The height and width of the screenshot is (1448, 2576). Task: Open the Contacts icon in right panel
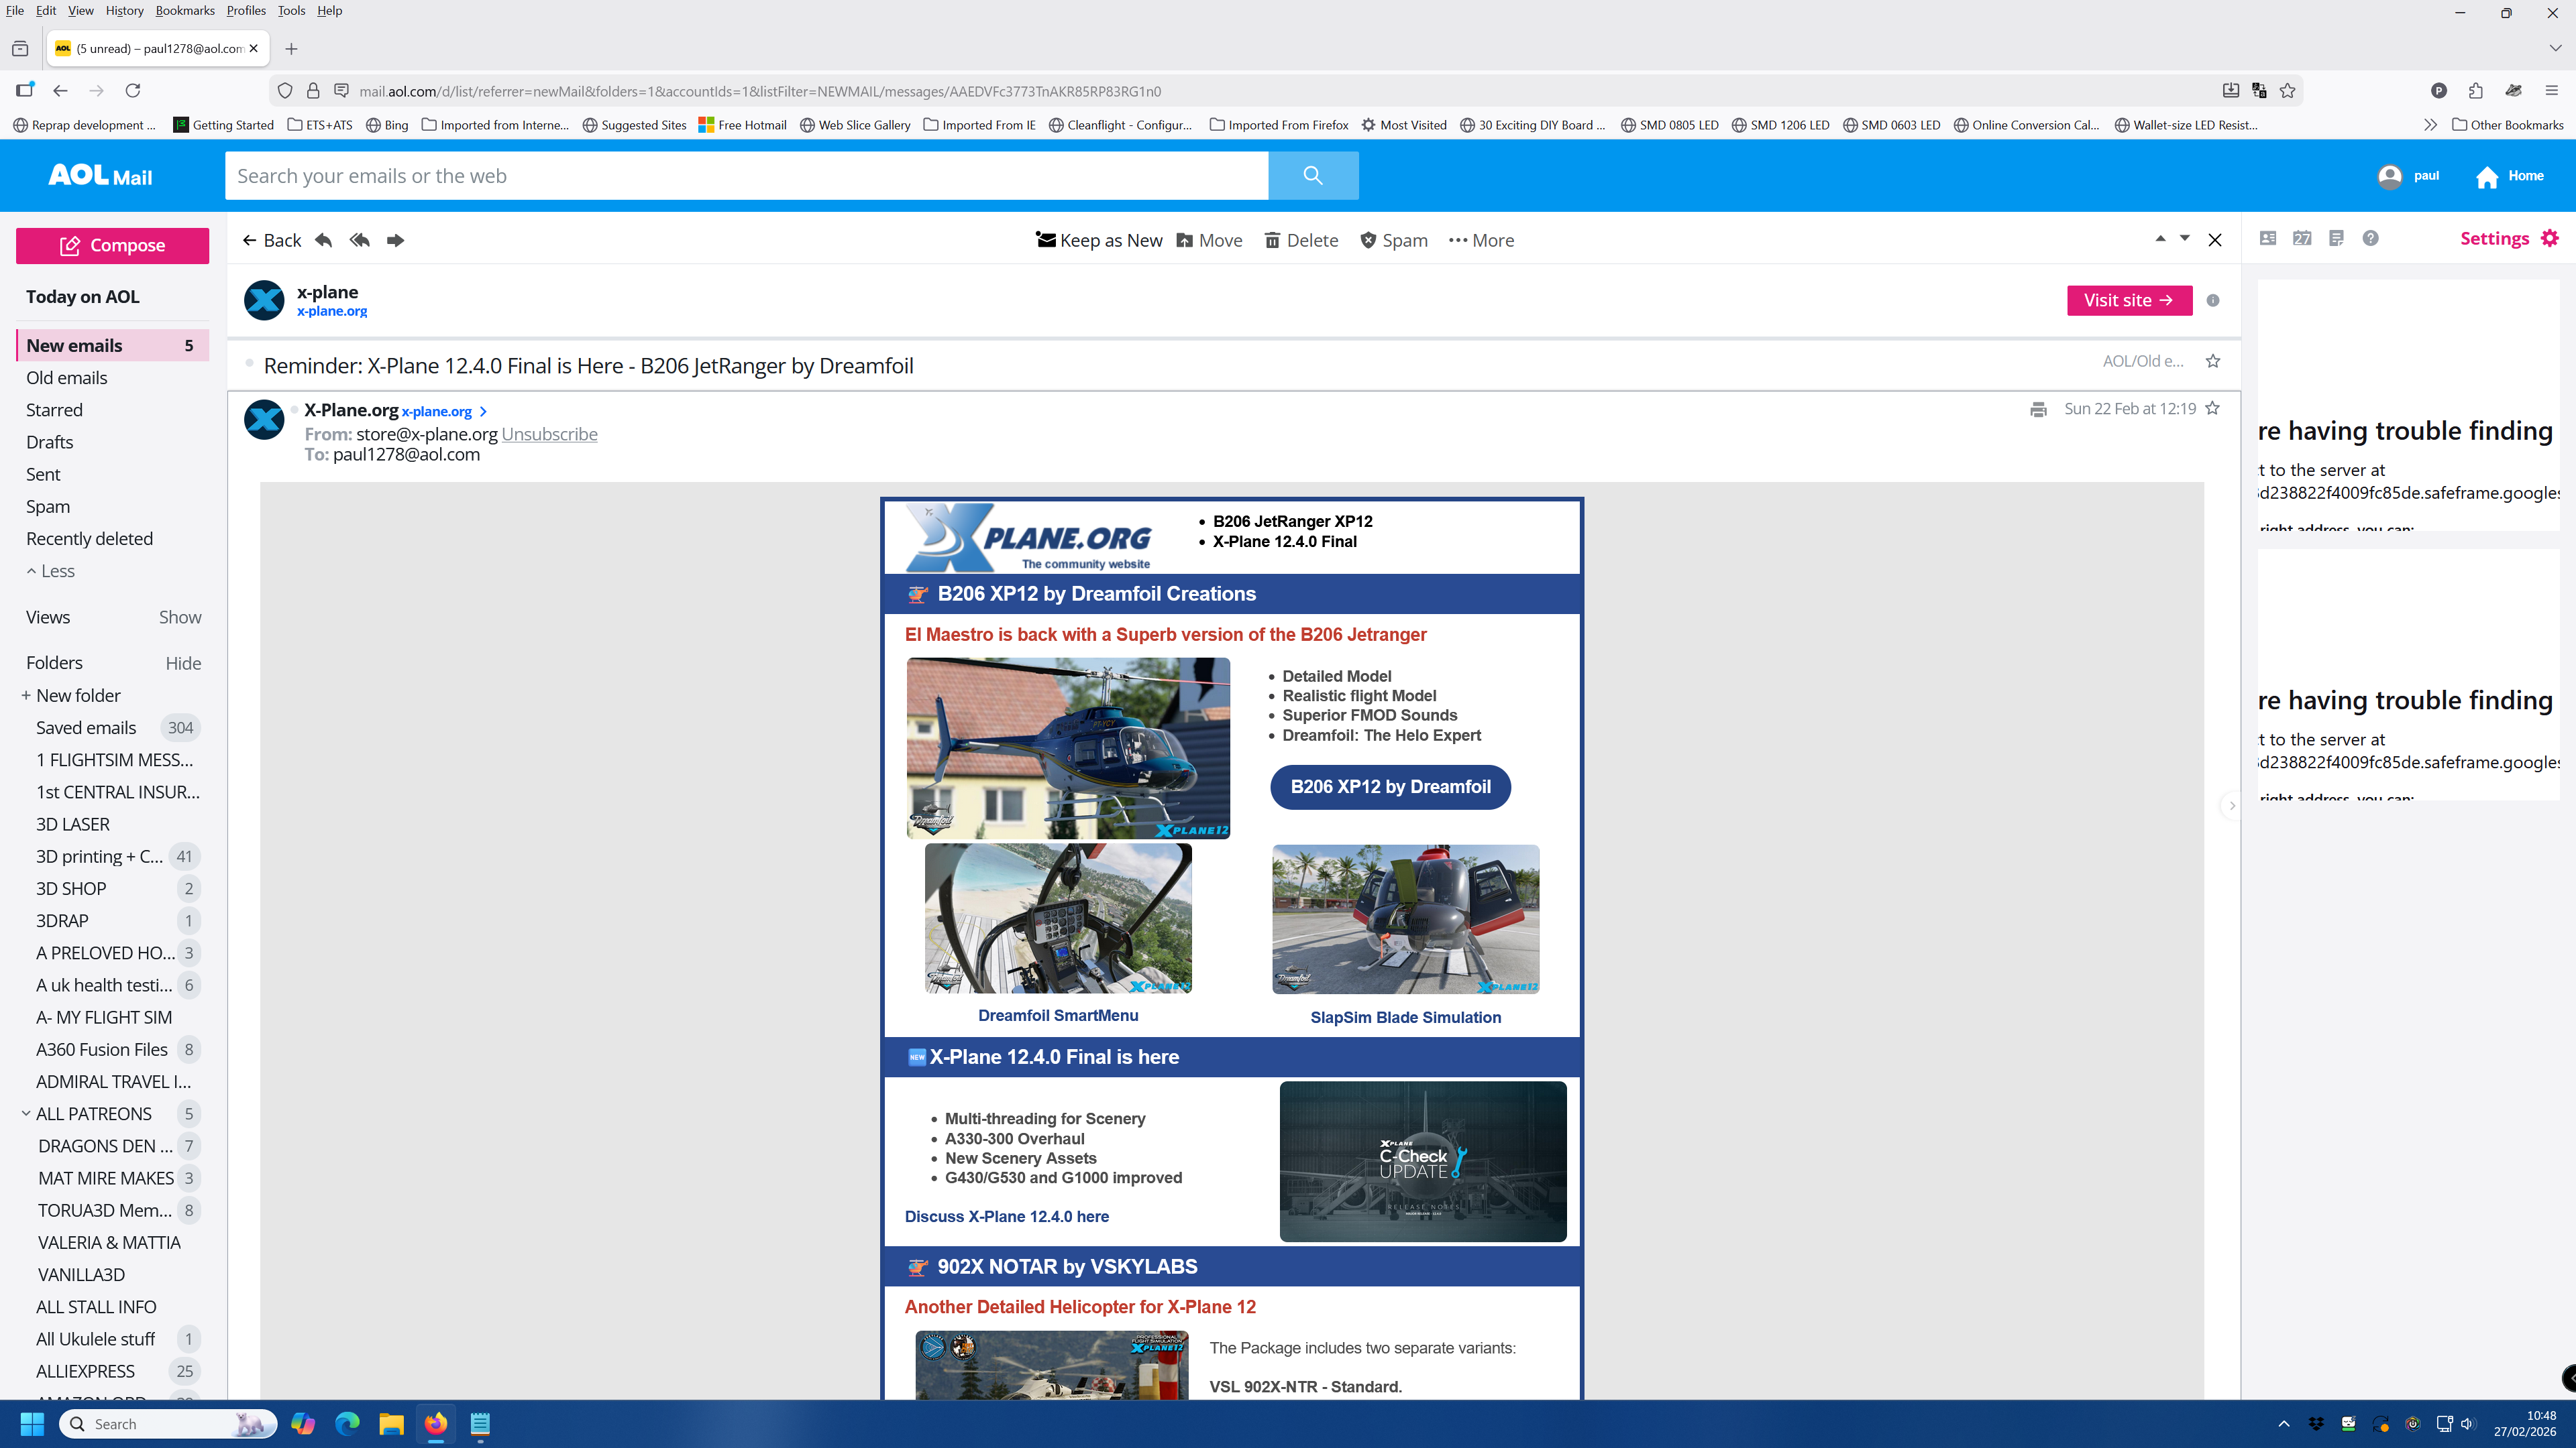pos(2268,238)
